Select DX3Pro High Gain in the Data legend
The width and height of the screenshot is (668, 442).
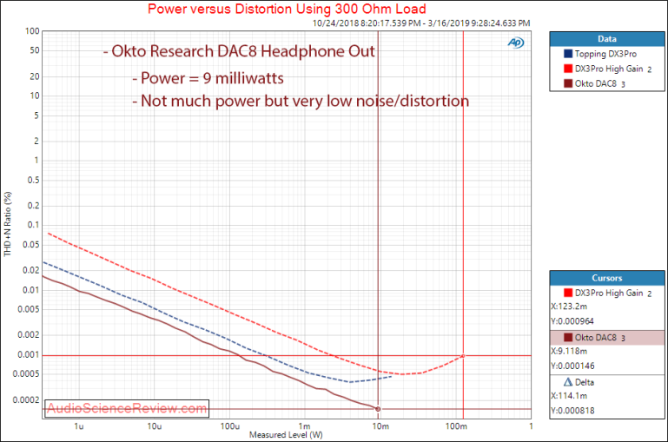coord(609,69)
